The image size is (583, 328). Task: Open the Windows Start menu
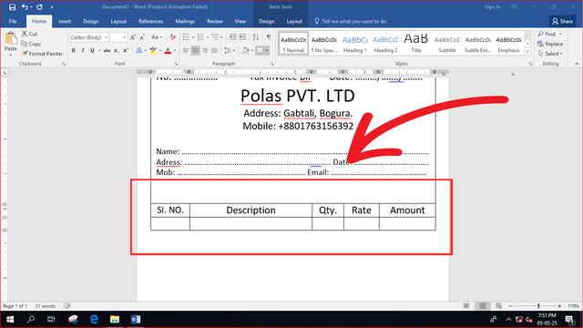(10, 319)
